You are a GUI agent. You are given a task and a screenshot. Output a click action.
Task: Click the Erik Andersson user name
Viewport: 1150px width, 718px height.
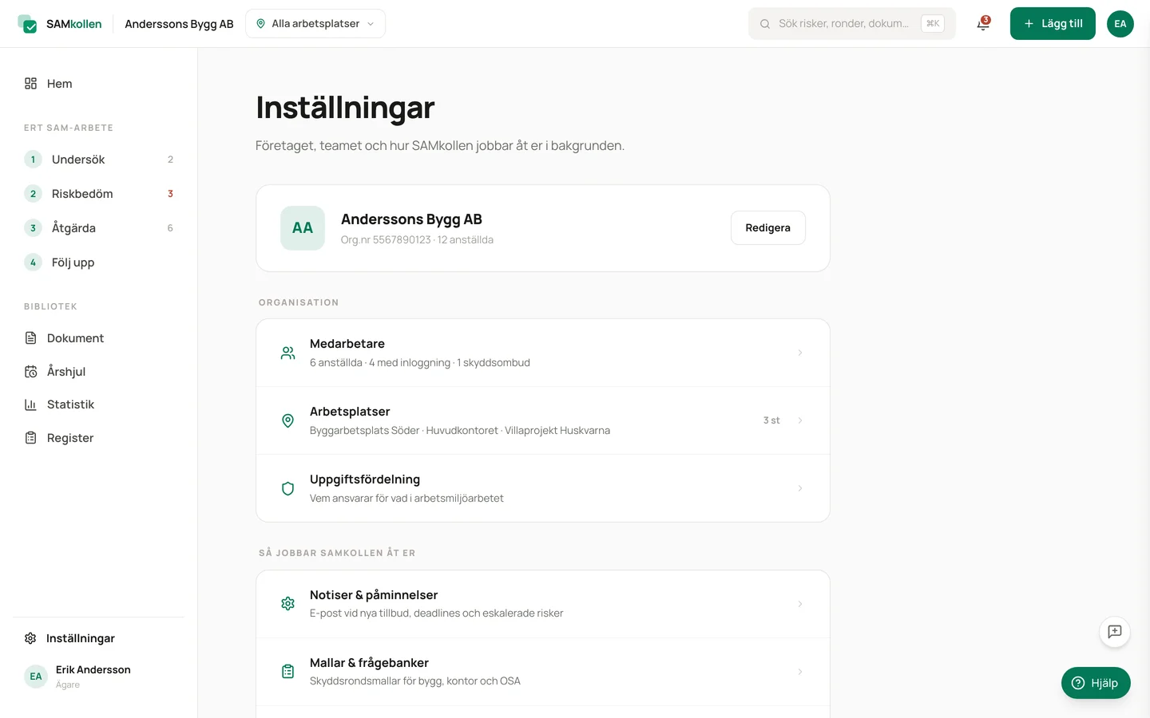93,670
